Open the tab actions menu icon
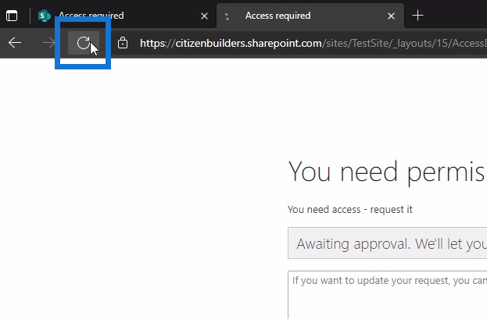Viewport: 487px width, 319px height. [x=12, y=16]
